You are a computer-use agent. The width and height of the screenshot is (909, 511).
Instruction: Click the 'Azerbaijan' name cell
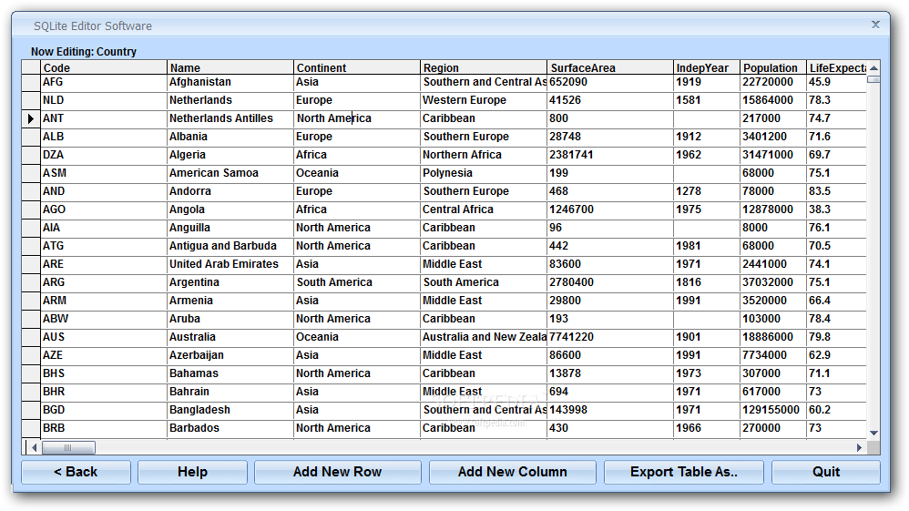click(230, 355)
